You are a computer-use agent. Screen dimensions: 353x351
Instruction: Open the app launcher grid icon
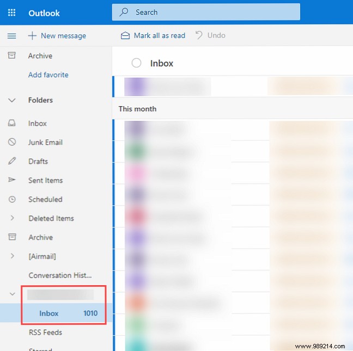coord(11,13)
